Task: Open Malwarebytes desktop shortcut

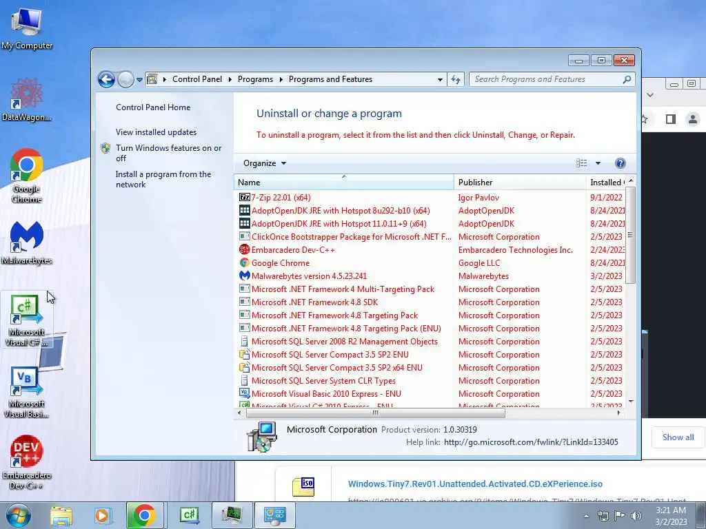Action: point(27,243)
